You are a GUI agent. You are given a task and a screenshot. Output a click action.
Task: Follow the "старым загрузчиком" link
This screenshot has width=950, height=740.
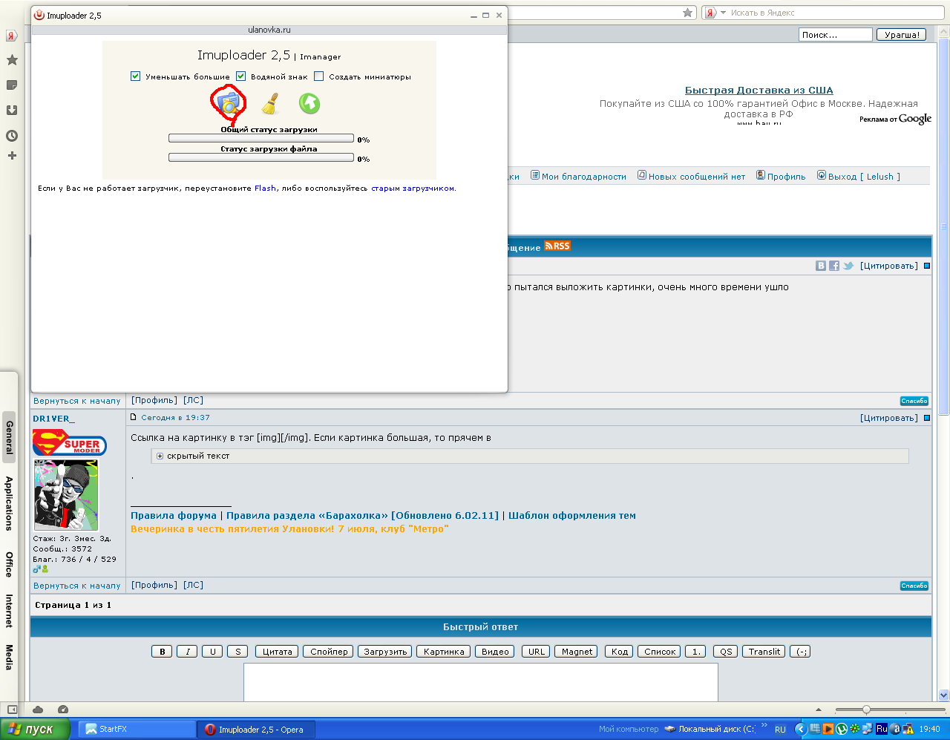pyautogui.click(x=412, y=189)
